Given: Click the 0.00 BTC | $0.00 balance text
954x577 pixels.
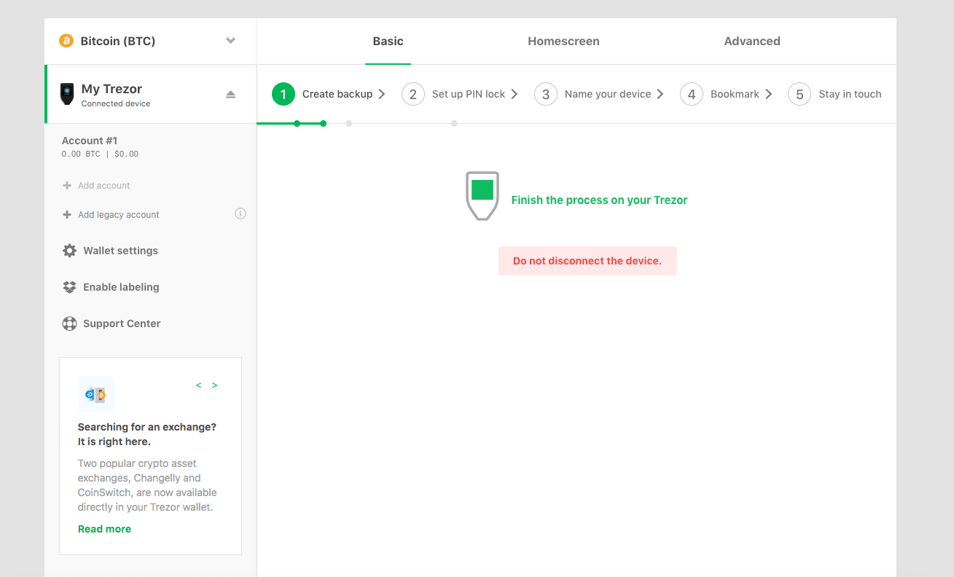Looking at the screenshot, I should [x=100, y=154].
